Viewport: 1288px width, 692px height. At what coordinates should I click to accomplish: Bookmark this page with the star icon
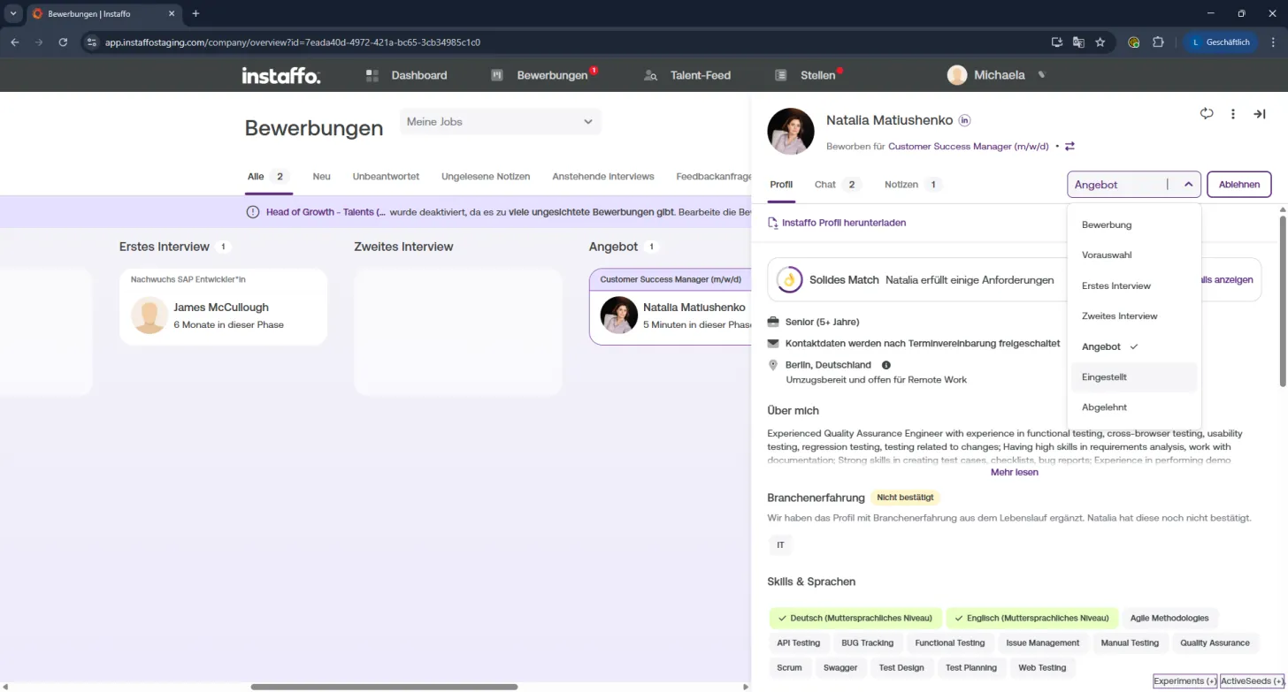pyautogui.click(x=1100, y=42)
